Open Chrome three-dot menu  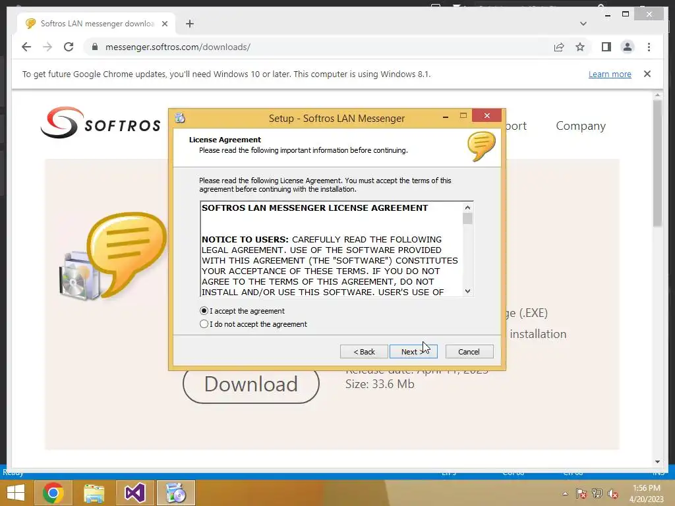649,47
